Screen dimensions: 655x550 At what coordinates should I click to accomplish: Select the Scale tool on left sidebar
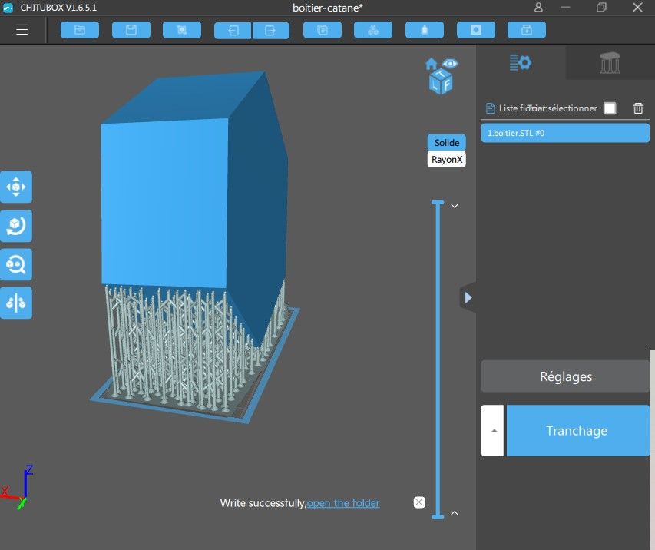pyautogui.click(x=16, y=264)
